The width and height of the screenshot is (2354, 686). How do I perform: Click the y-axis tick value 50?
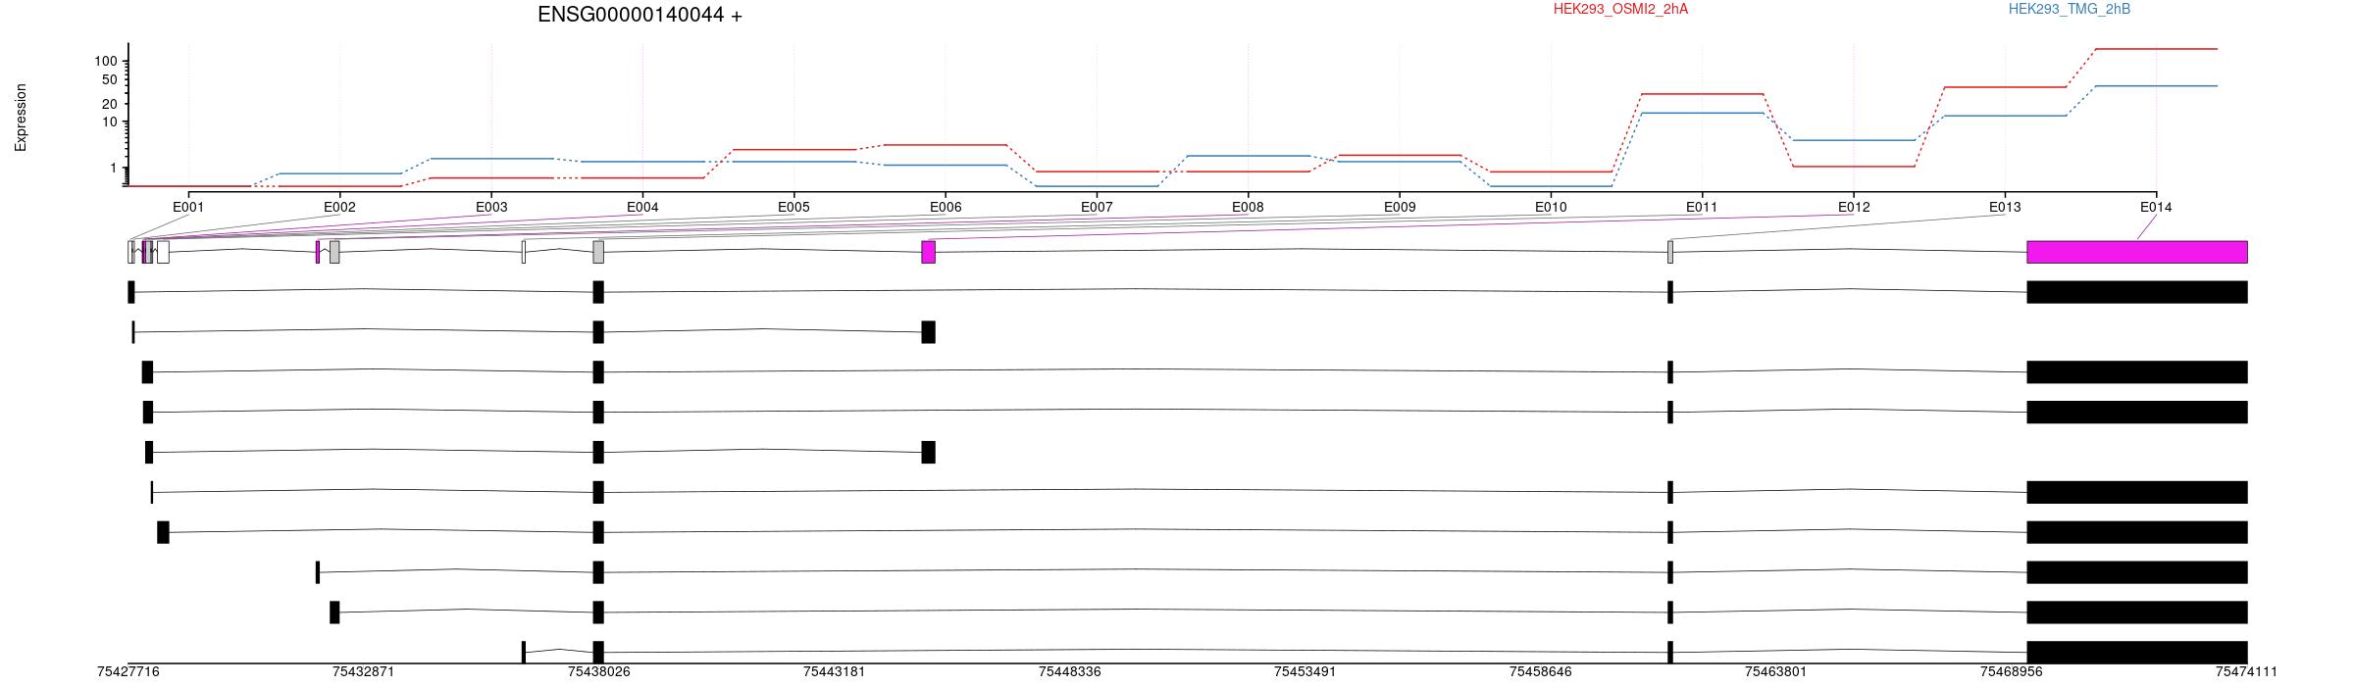tap(110, 79)
